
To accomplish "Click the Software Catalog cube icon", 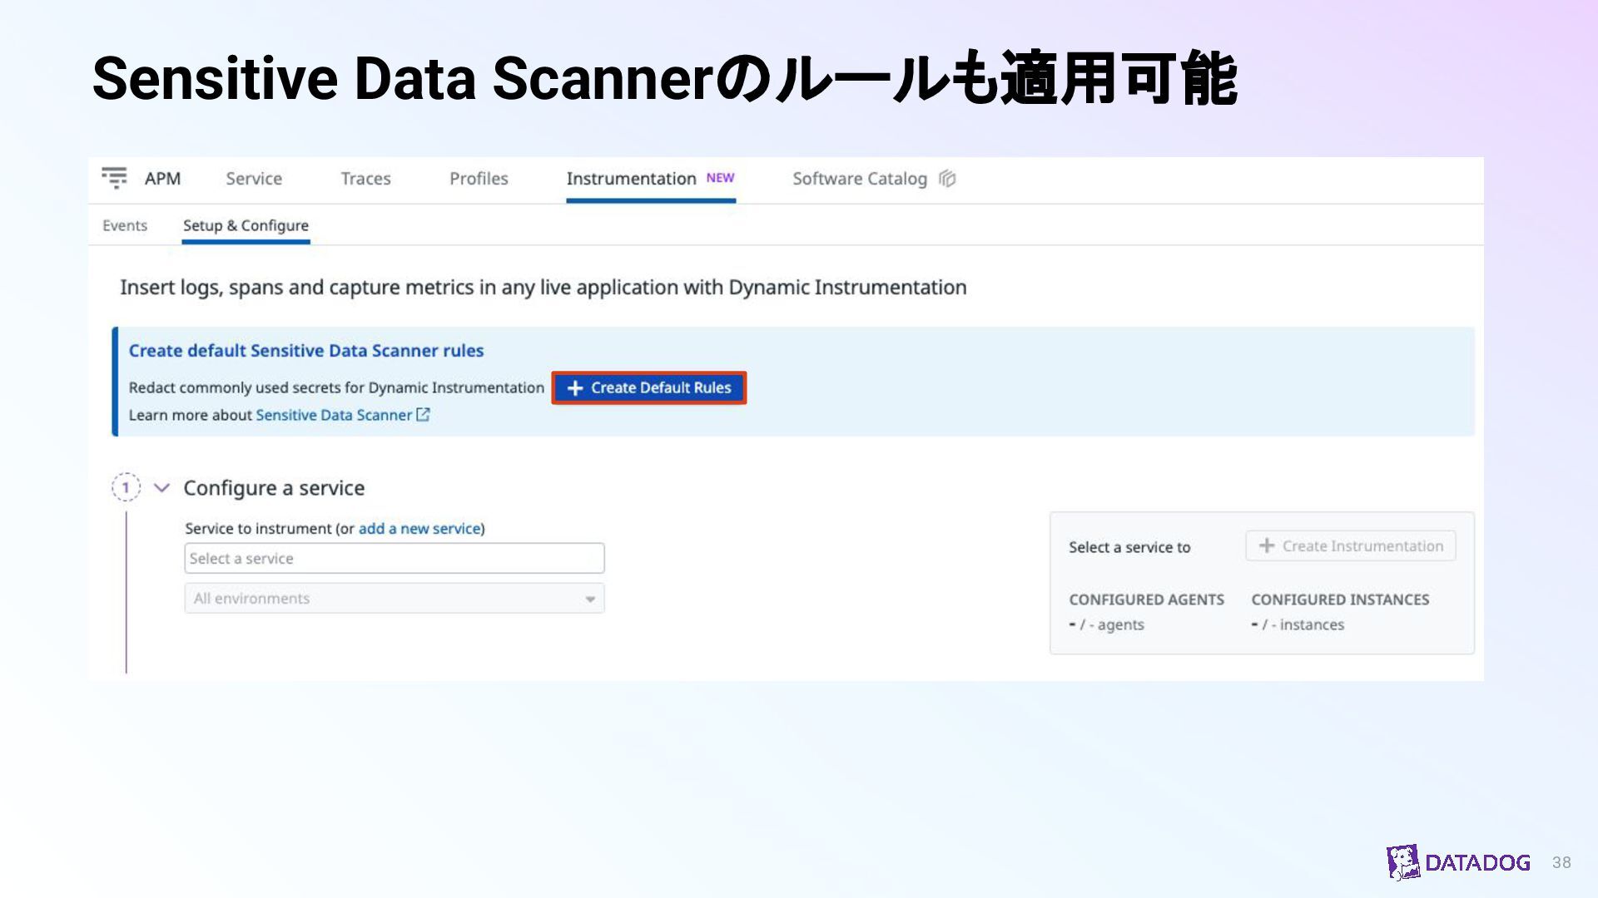I will coord(947,179).
